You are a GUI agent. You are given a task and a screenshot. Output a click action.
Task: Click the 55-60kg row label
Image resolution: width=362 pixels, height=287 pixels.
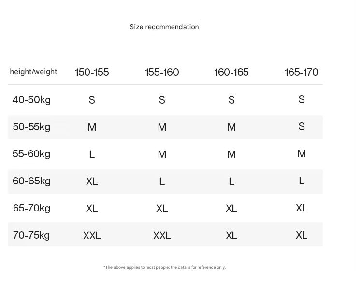[31, 154]
